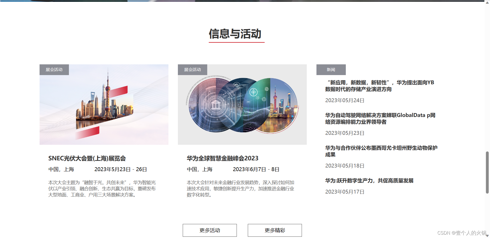Click finance summit description starting 本次大会针对
This screenshot has height=238, width=490.
click(240, 189)
